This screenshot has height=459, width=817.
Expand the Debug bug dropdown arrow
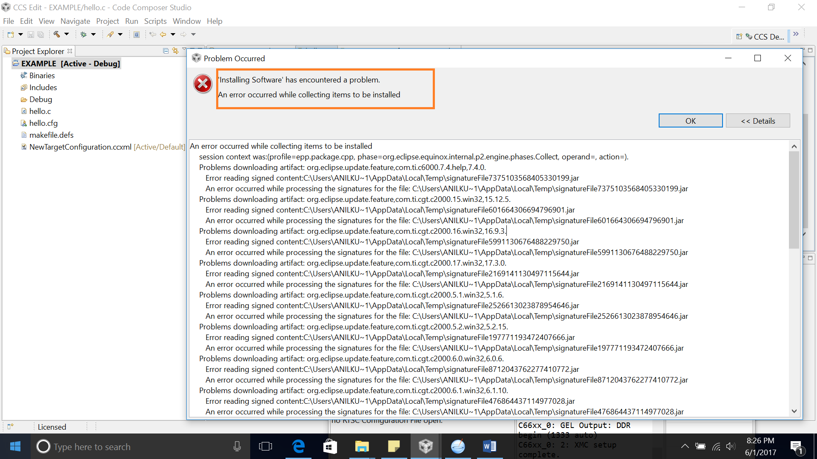(94, 34)
